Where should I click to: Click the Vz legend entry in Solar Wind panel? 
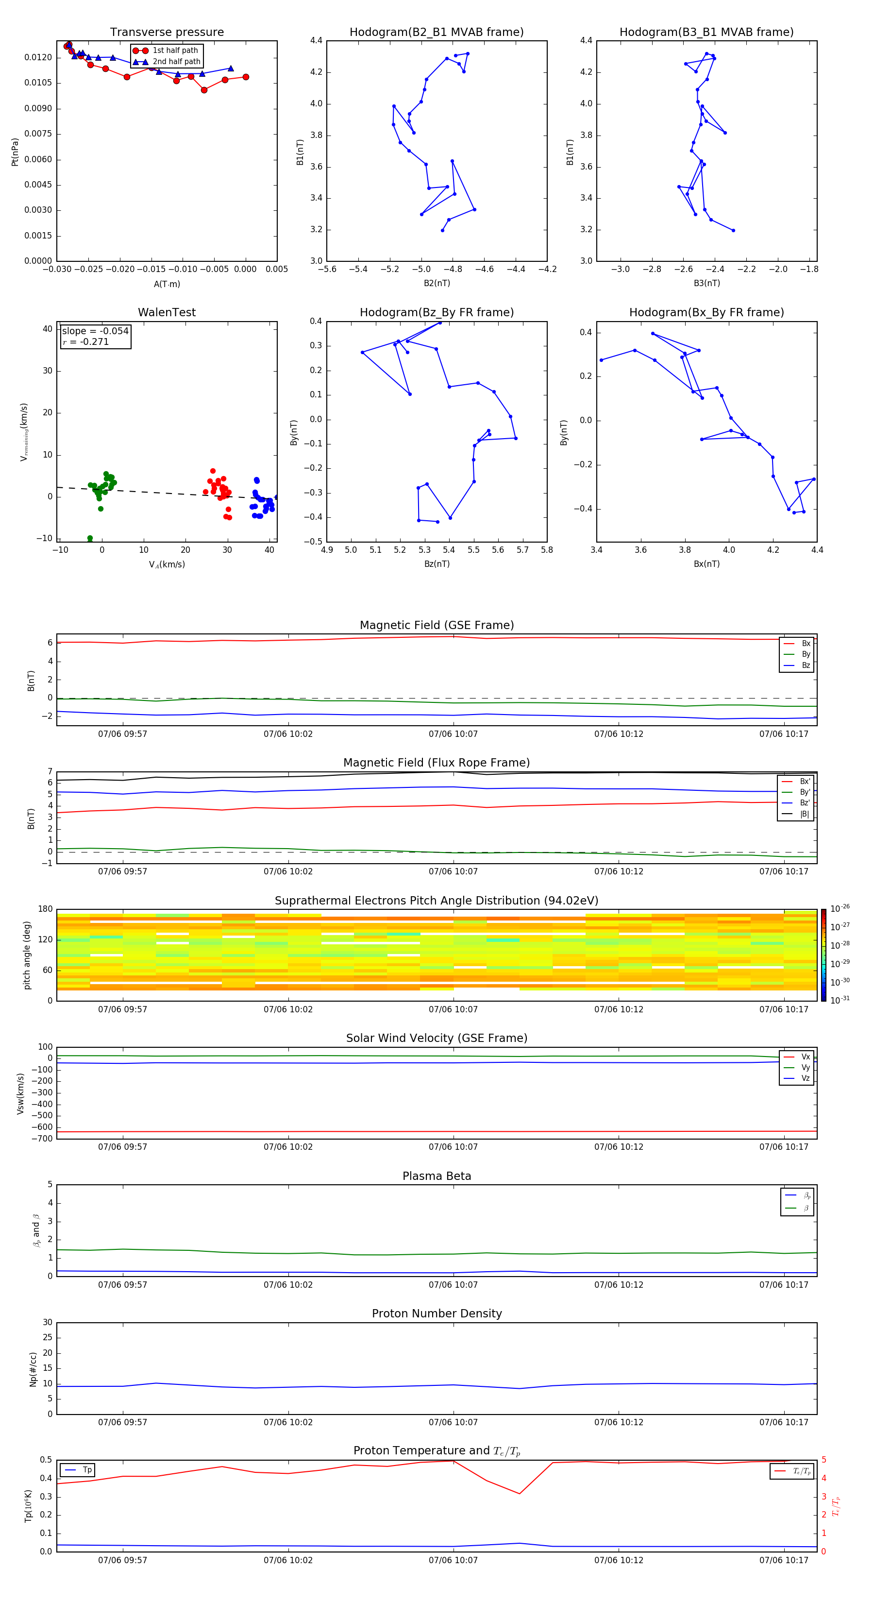797,1078
